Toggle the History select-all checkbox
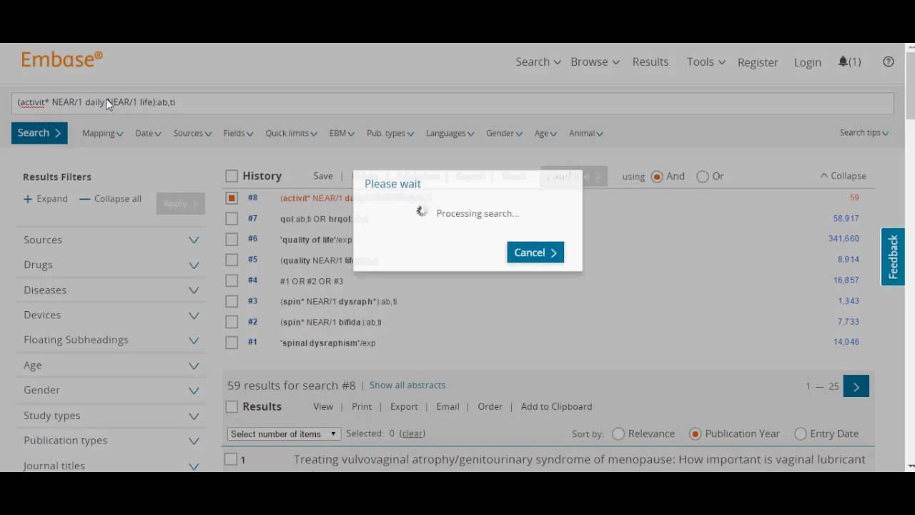915x515 pixels. click(232, 176)
